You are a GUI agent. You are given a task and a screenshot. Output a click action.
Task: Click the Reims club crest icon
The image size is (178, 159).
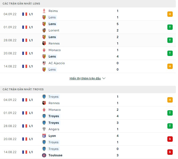[44, 11]
